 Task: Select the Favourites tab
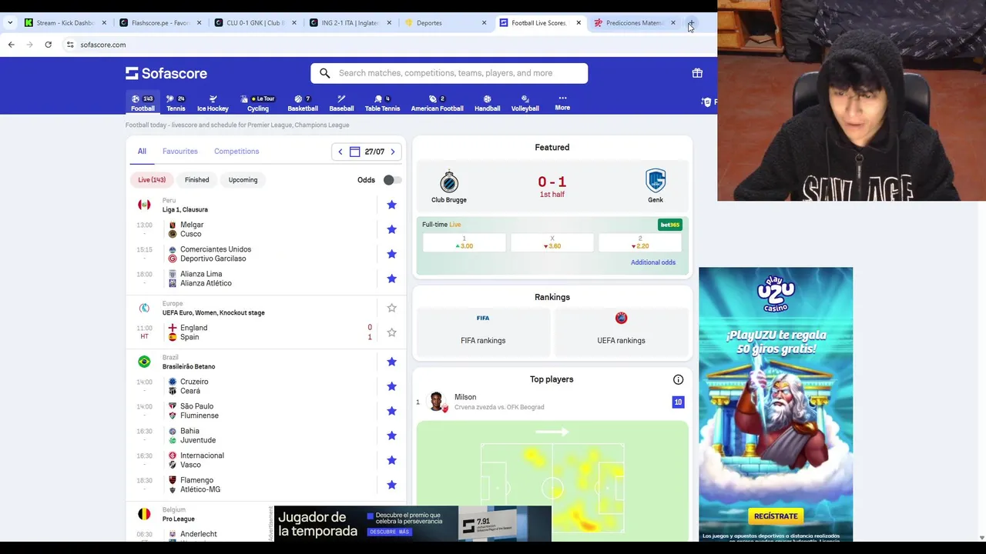point(180,152)
